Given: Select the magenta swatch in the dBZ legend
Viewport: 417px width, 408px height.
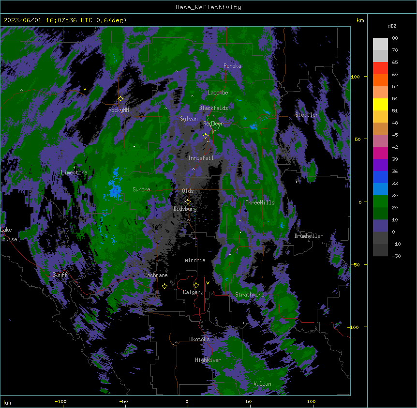Looking at the screenshot, I should click(380, 153).
